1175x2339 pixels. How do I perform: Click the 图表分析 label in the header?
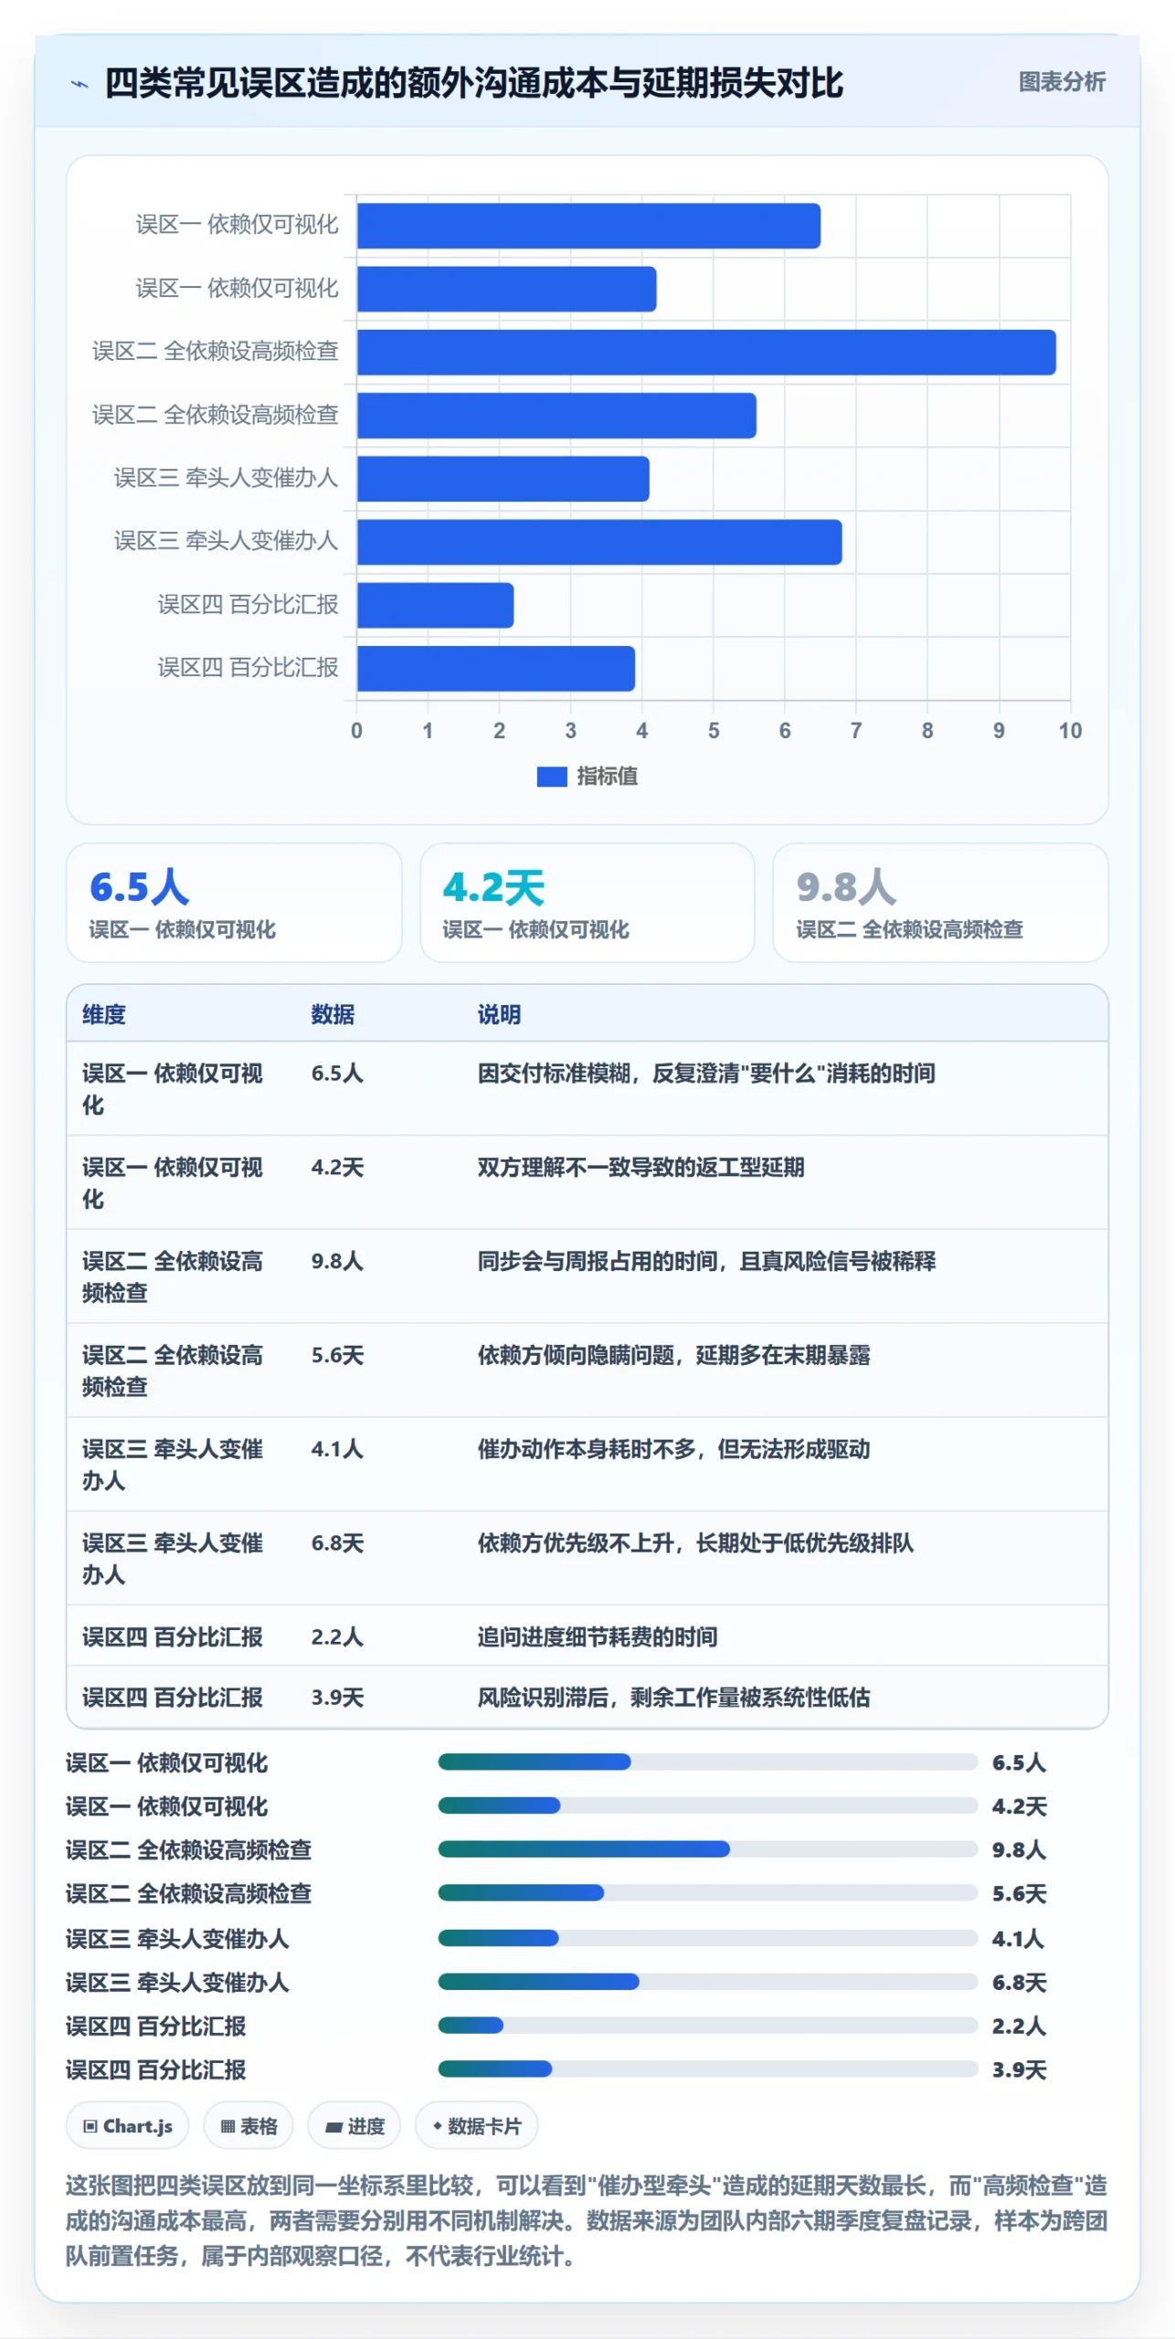point(1062,82)
